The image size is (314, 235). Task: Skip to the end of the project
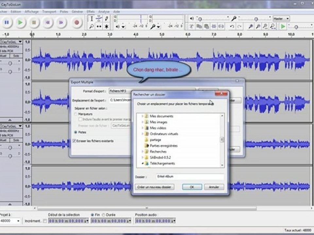tap(61, 23)
